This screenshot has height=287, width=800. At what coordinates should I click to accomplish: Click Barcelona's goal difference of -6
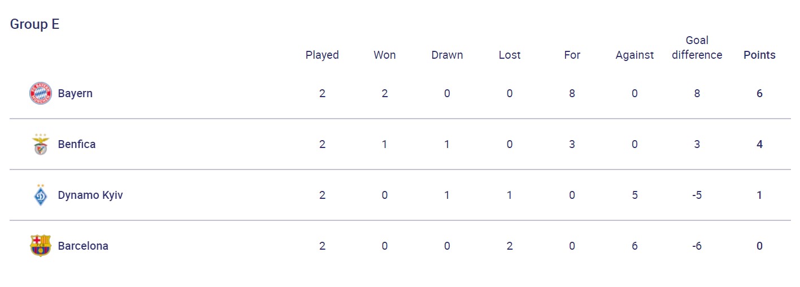[x=697, y=246]
